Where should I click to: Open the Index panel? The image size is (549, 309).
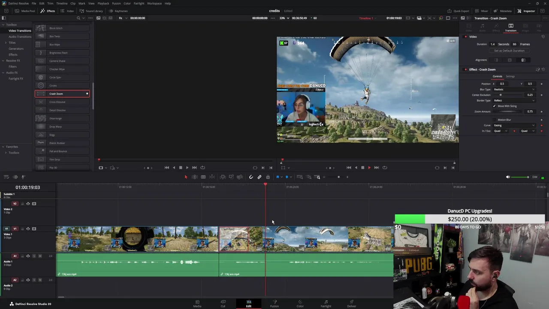67,11
